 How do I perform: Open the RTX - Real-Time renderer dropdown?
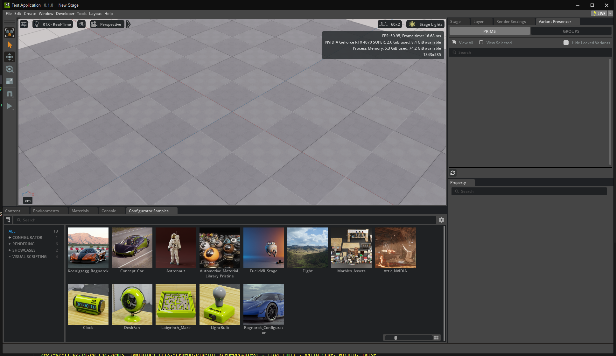coord(52,24)
